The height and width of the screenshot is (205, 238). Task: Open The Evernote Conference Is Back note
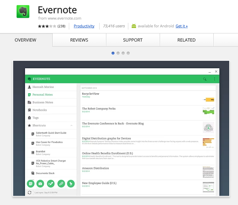[x=148, y=128]
